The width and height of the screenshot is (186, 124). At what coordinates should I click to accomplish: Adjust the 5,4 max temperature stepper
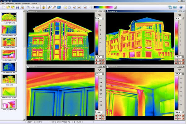103,18
